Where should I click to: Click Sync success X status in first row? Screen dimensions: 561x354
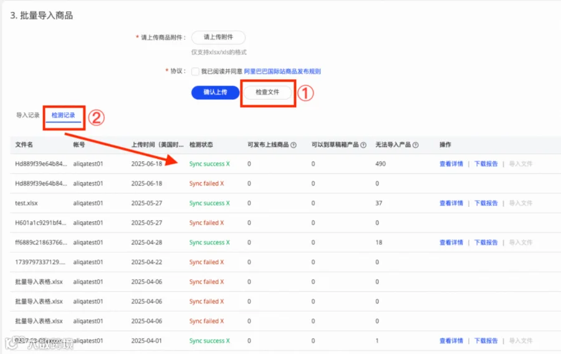click(x=209, y=164)
